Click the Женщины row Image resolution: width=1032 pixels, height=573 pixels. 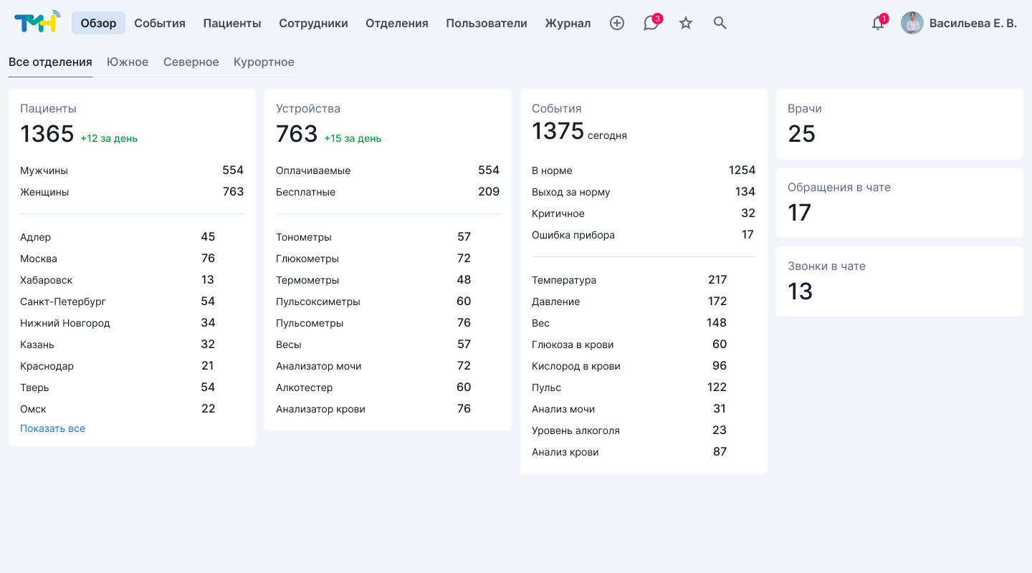[132, 192]
